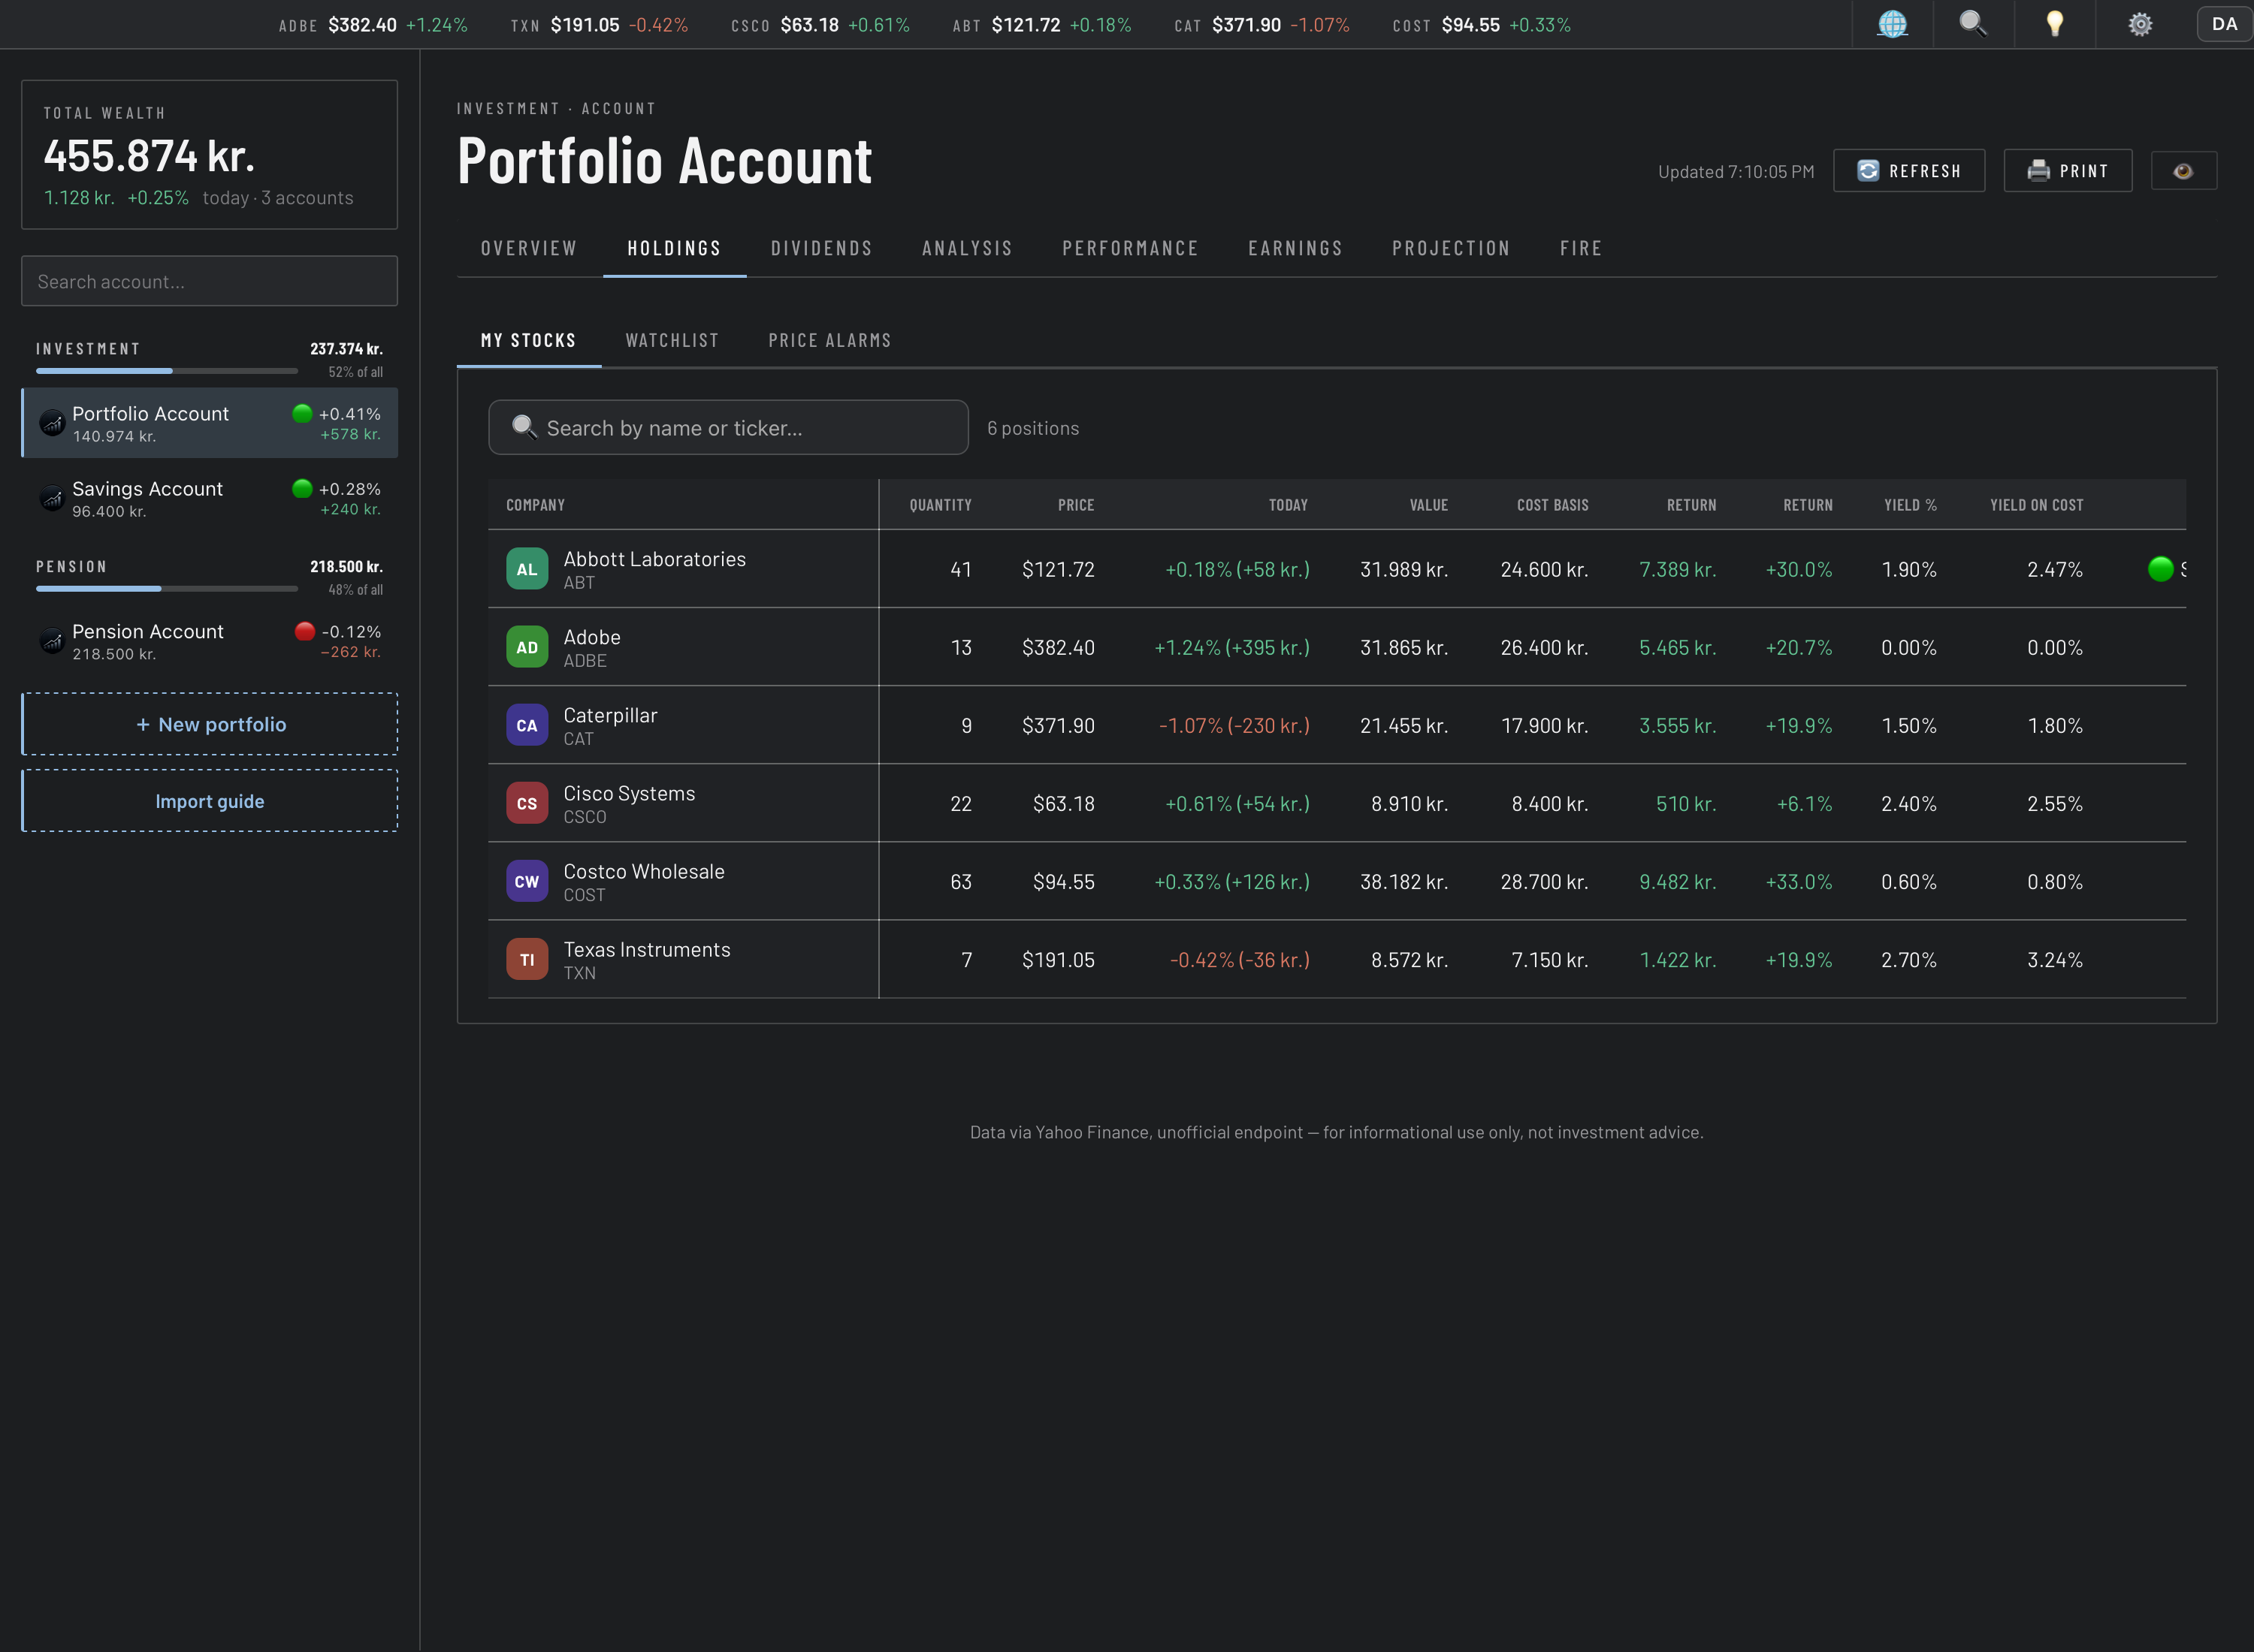The height and width of the screenshot is (1652, 2254).
Task: Switch to the Watchlist sub-tab
Action: click(672, 340)
